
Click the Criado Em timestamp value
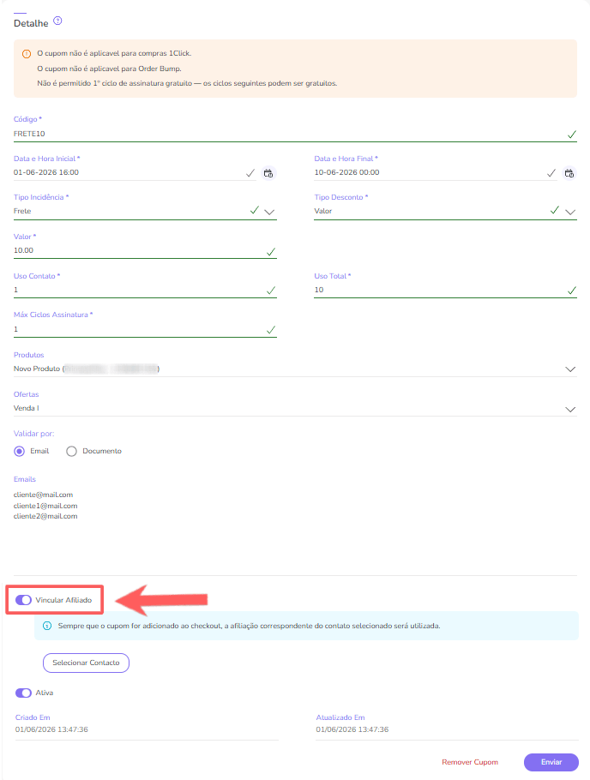coord(51,729)
